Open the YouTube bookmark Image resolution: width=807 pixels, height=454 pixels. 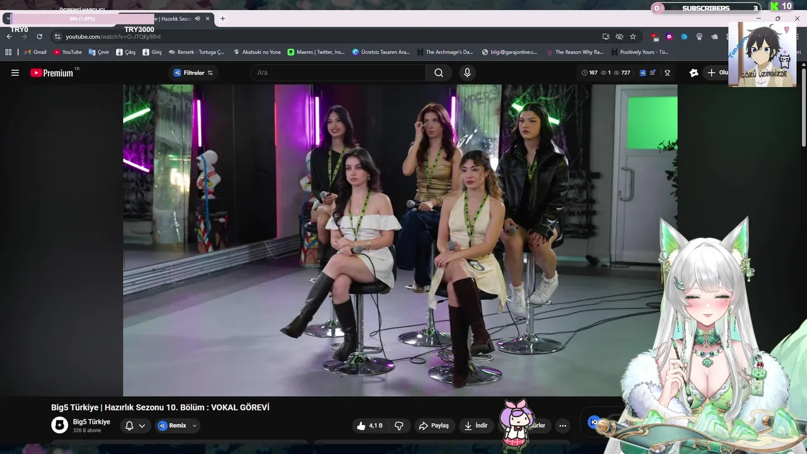67,52
